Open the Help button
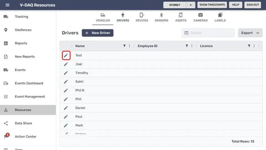 (x=236, y=5)
